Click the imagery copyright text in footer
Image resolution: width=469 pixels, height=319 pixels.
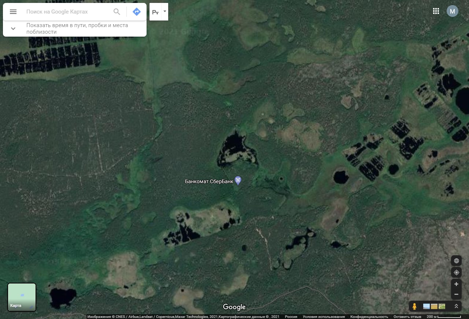tap(183, 317)
